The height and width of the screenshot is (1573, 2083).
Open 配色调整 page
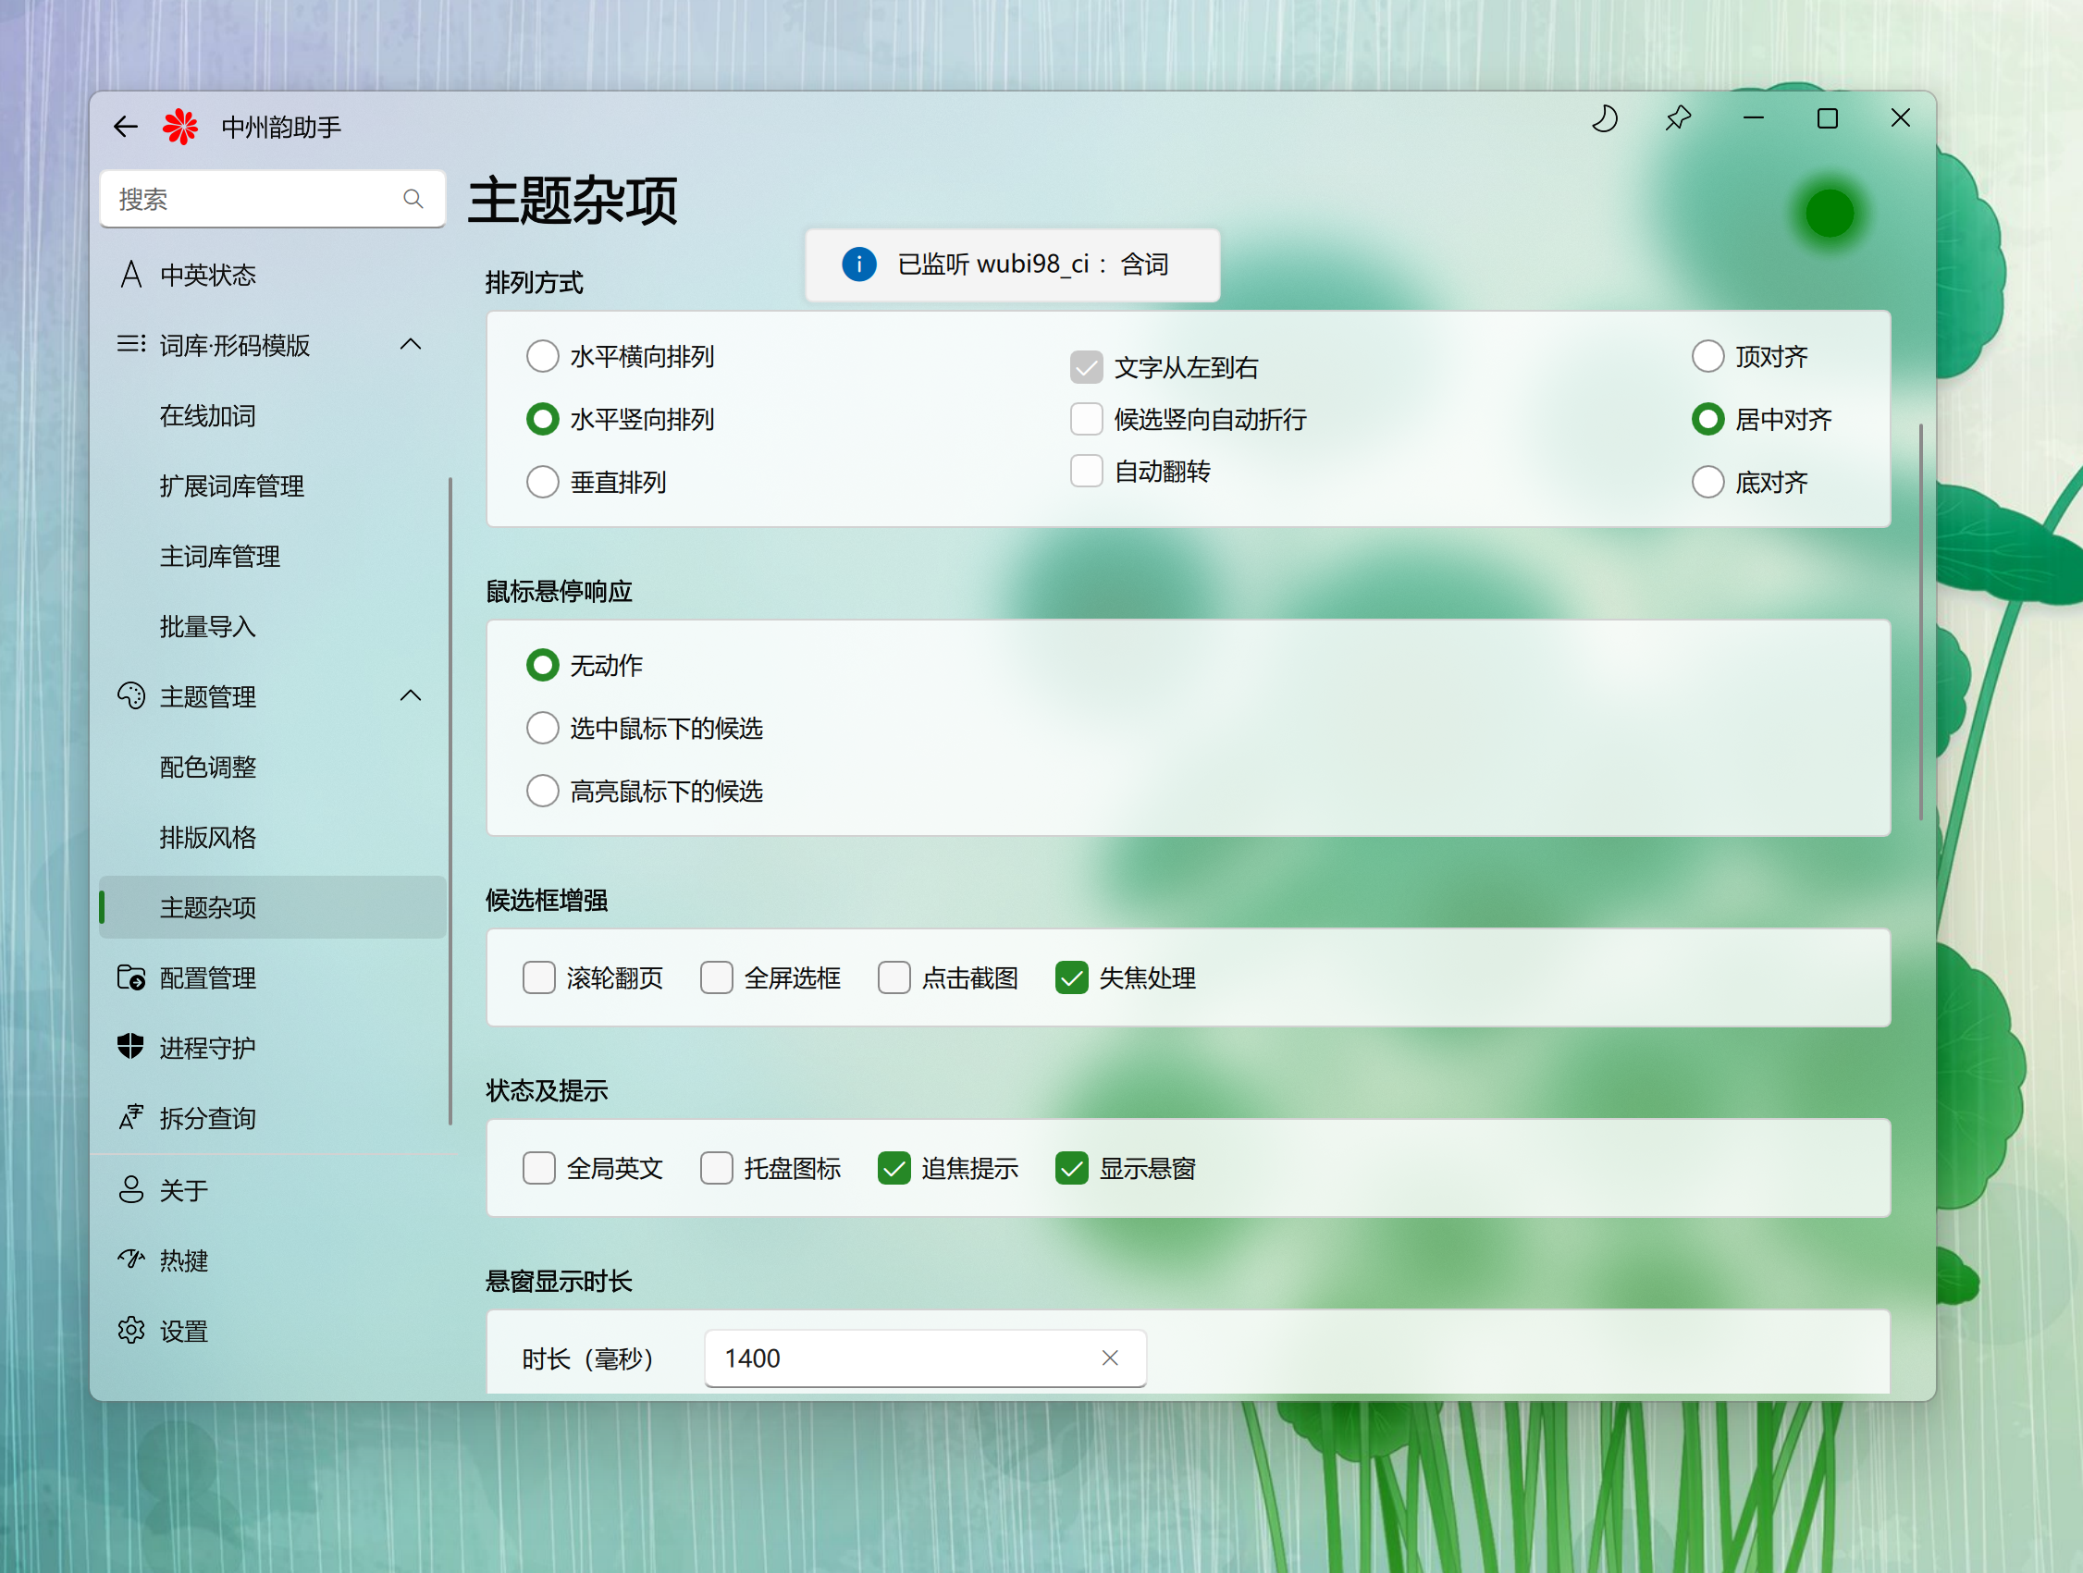(208, 768)
